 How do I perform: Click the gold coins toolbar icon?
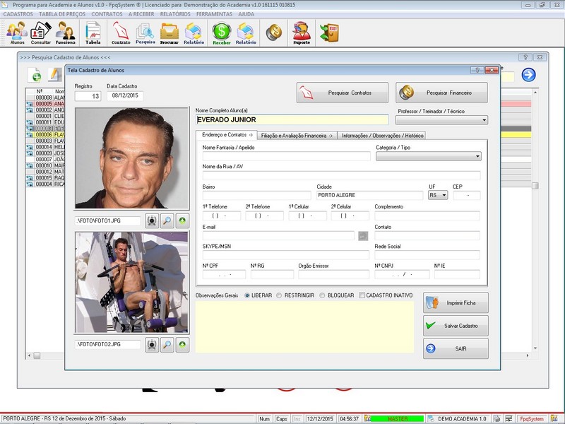[274, 33]
